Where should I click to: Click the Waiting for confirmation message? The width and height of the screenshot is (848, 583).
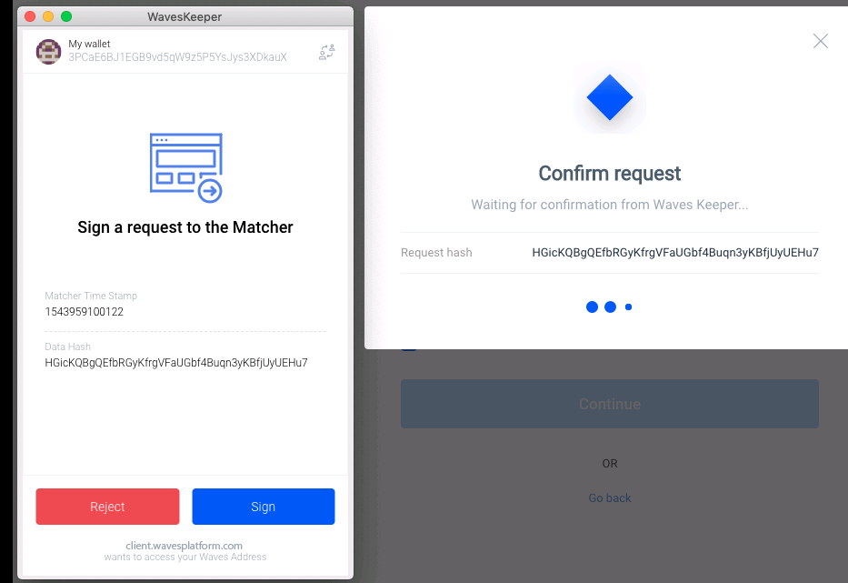point(610,205)
